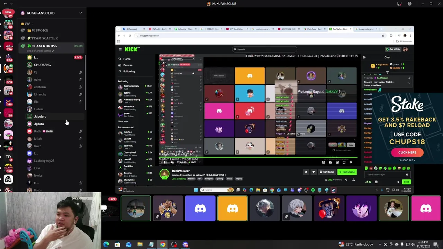This screenshot has width=443, height=249.
Task: Enter fullscreen on the Kick player
Action: [344, 162]
